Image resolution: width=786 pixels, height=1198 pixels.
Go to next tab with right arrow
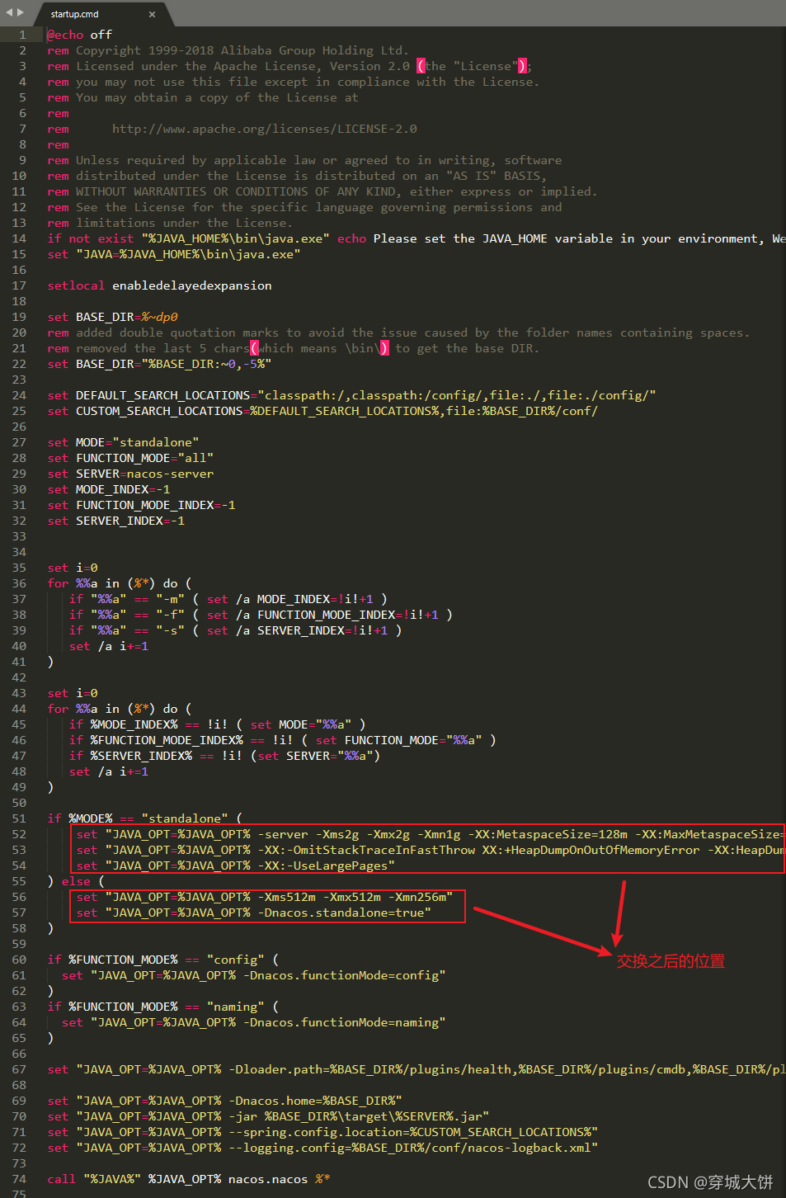click(20, 12)
